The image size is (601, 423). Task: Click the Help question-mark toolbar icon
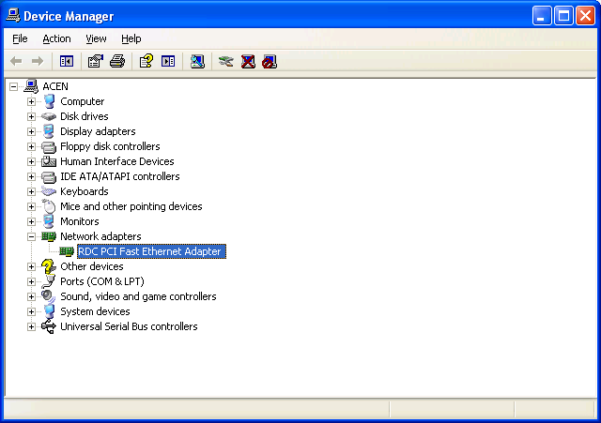tap(146, 61)
